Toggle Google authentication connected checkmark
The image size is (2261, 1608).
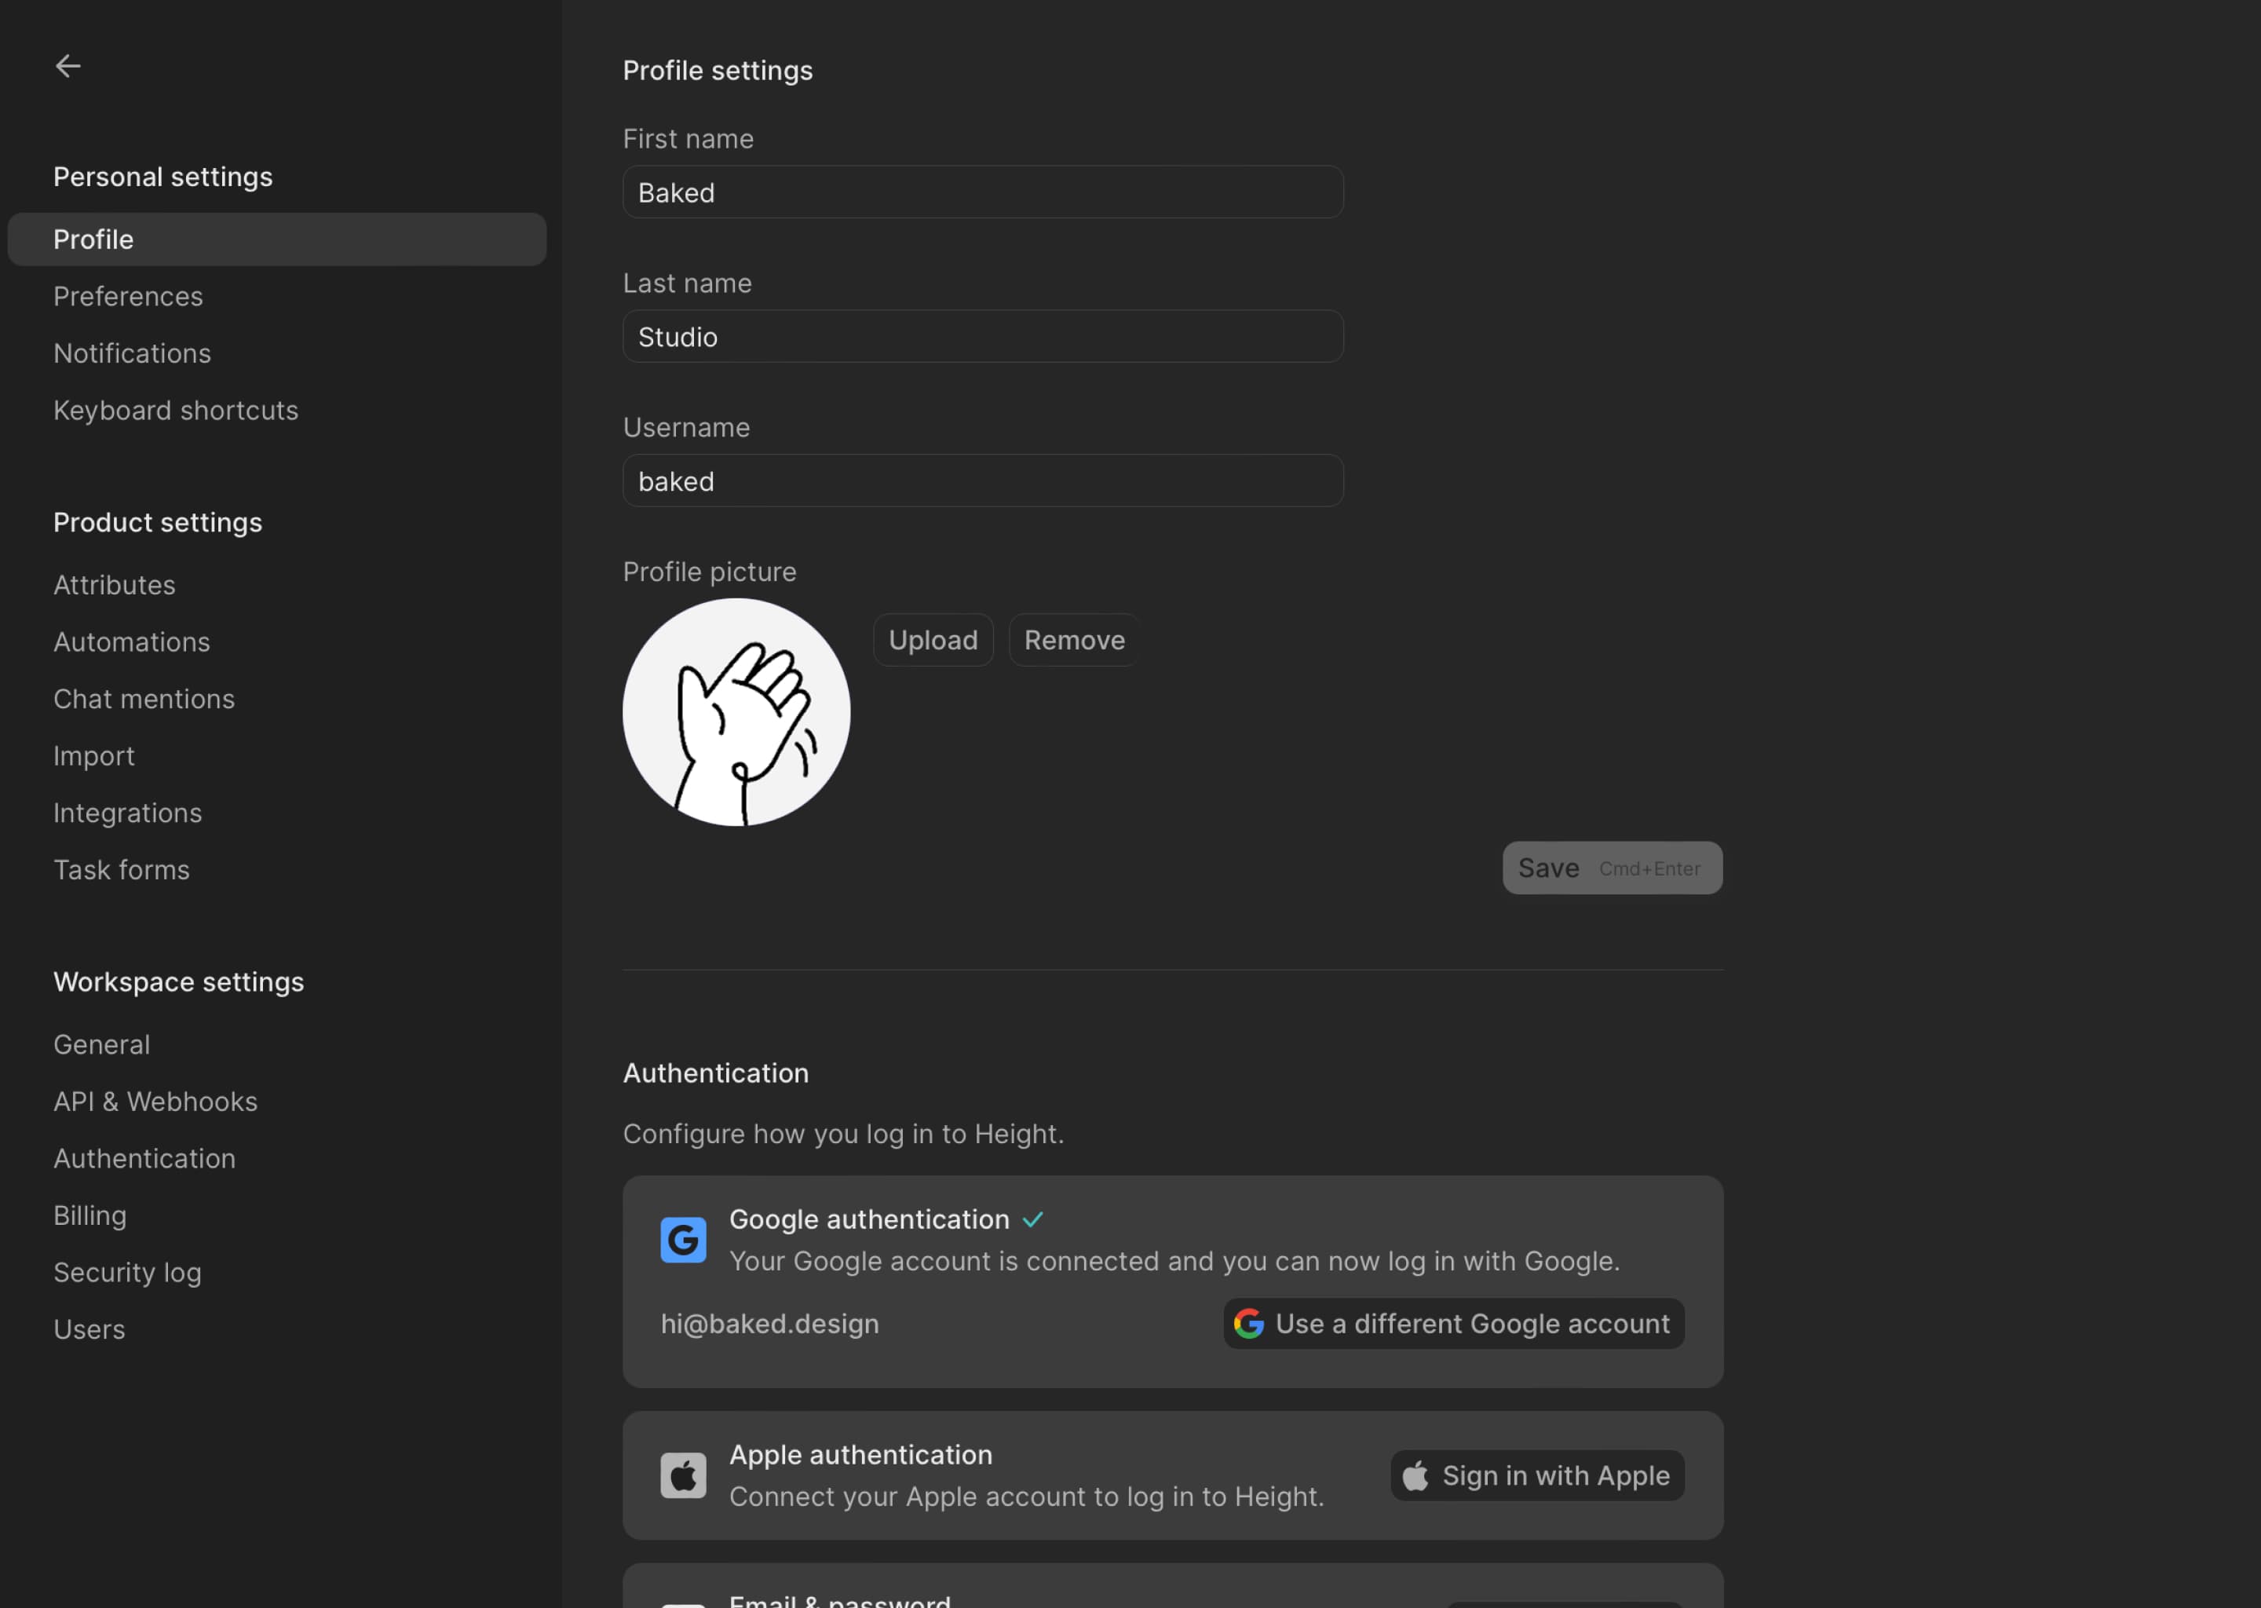[1033, 1219]
